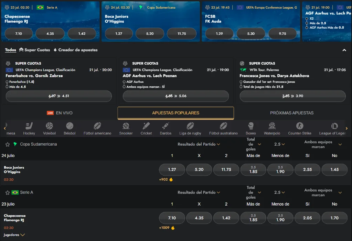
Task: Bet on draw 5.20 in Boca Juniors match row
Action: click(199, 170)
